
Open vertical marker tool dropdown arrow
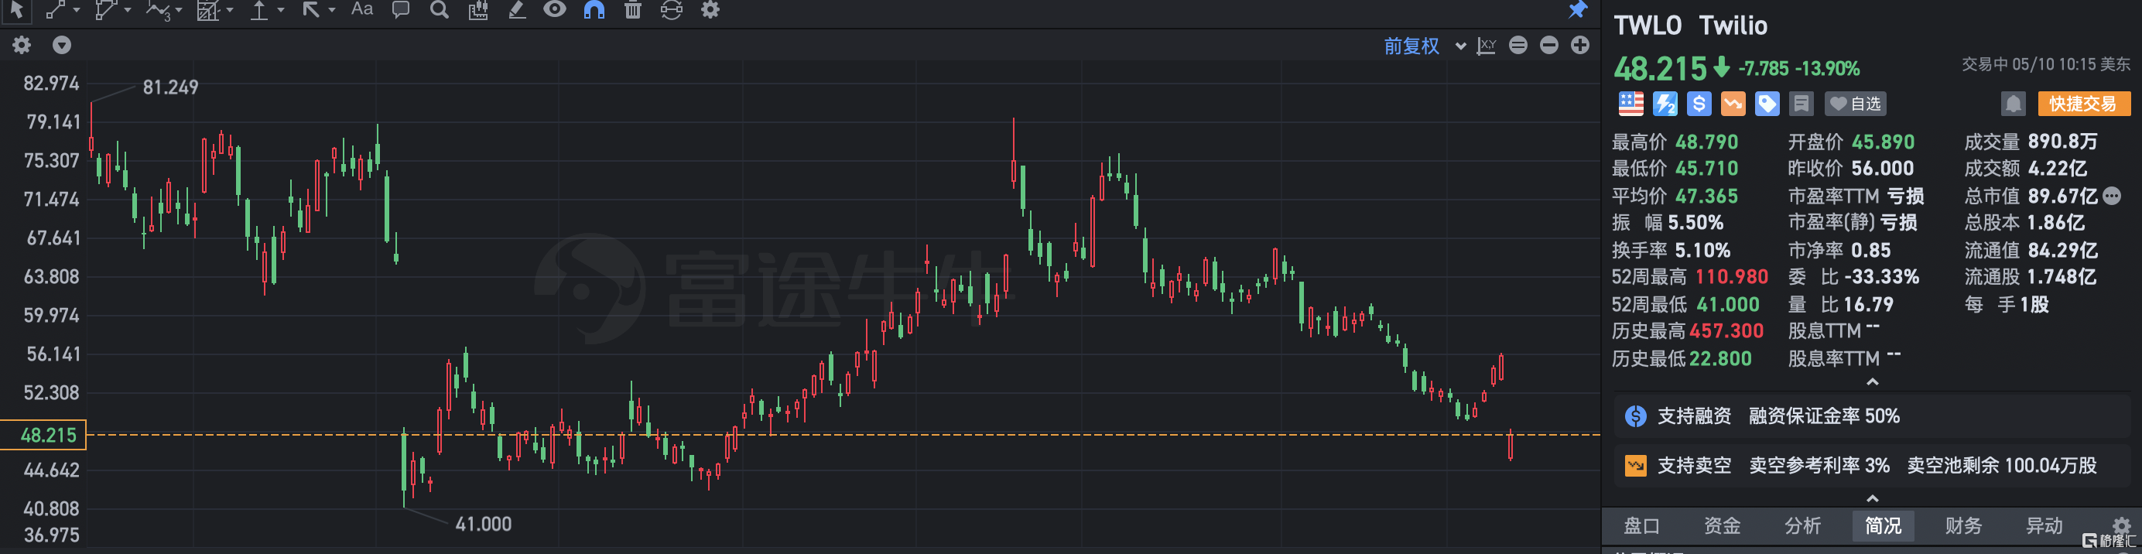[280, 10]
